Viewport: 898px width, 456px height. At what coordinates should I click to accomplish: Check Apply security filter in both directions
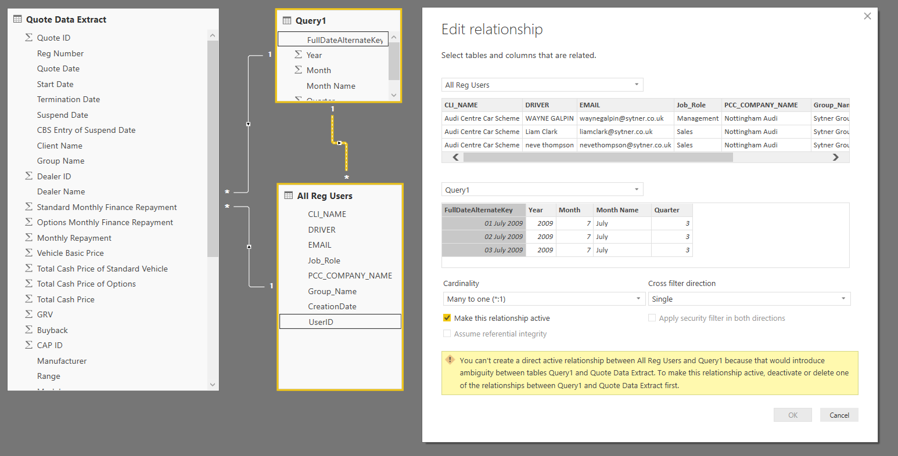[x=652, y=318]
